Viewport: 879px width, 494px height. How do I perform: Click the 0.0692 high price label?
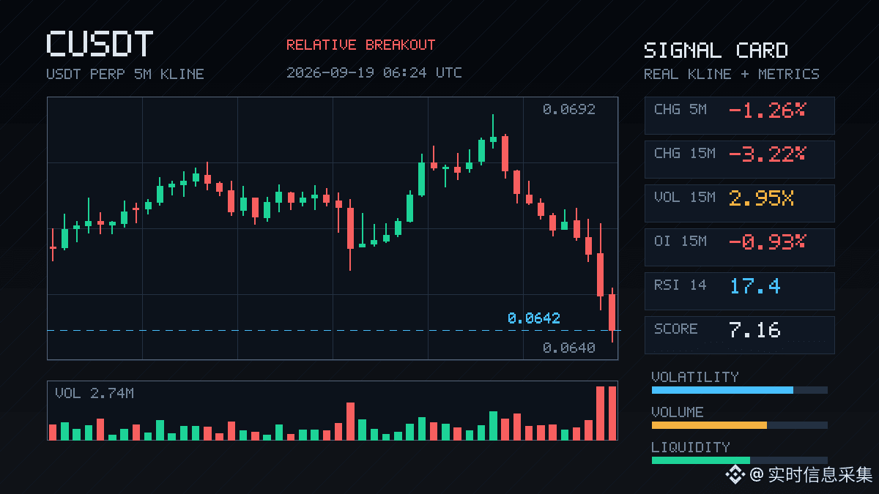(569, 109)
